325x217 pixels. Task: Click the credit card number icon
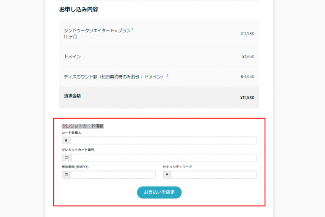pos(66,157)
